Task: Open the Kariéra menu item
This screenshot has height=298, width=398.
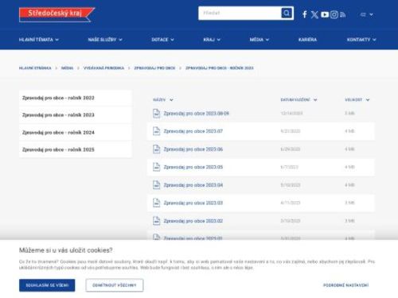Action: click(307, 40)
